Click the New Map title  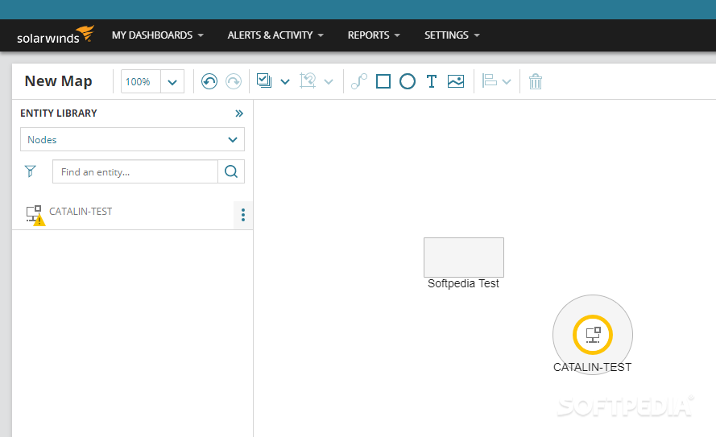[59, 81]
